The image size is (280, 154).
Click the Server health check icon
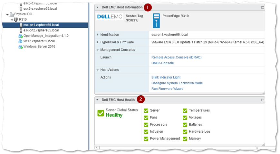[x=146, y=110]
